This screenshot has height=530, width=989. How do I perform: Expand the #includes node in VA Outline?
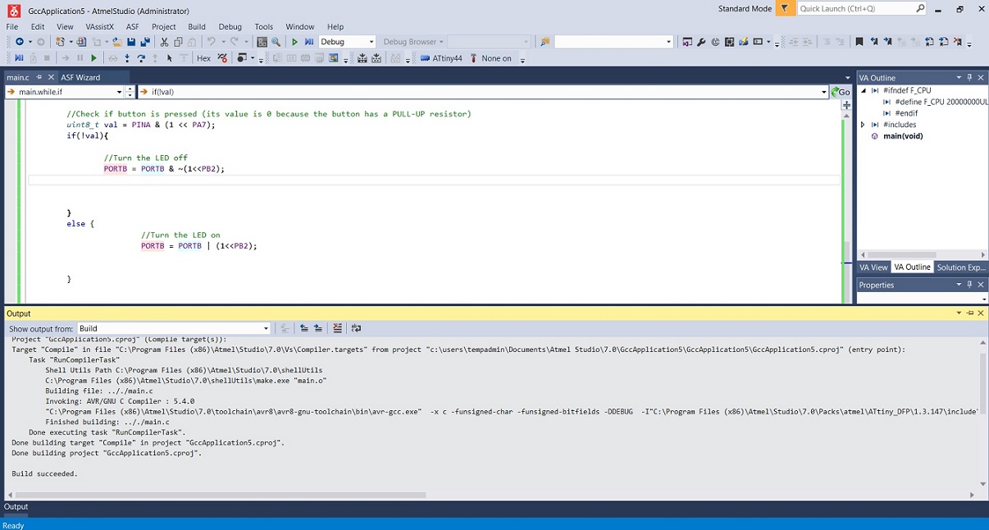pyautogui.click(x=863, y=125)
